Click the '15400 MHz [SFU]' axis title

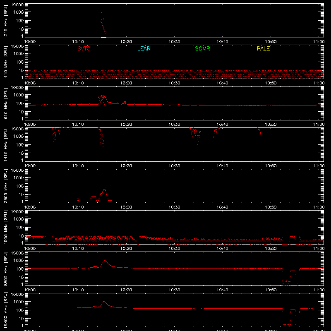(5, 310)
